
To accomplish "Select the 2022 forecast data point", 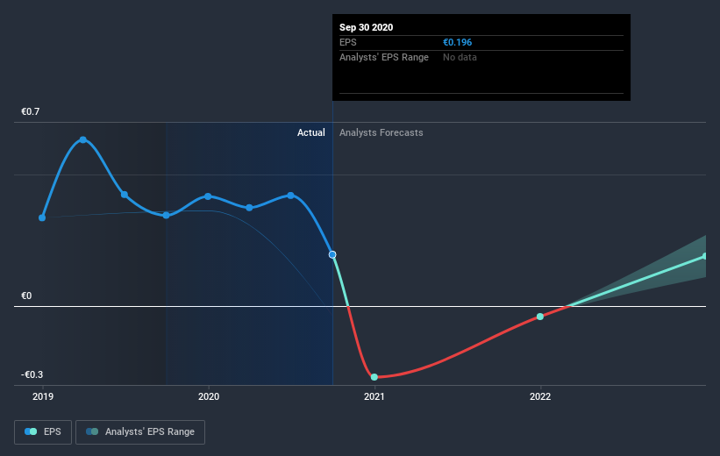I will [x=540, y=317].
